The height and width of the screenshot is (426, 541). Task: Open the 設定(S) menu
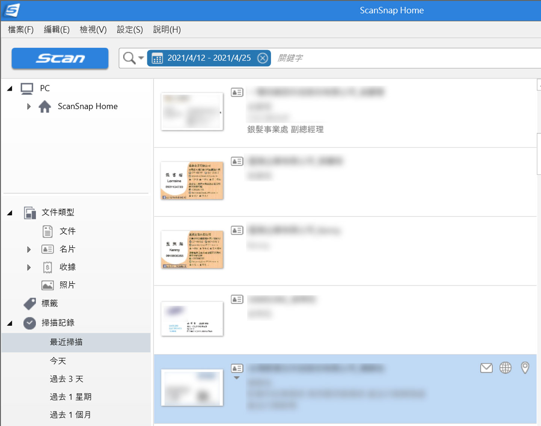[129, 29]
